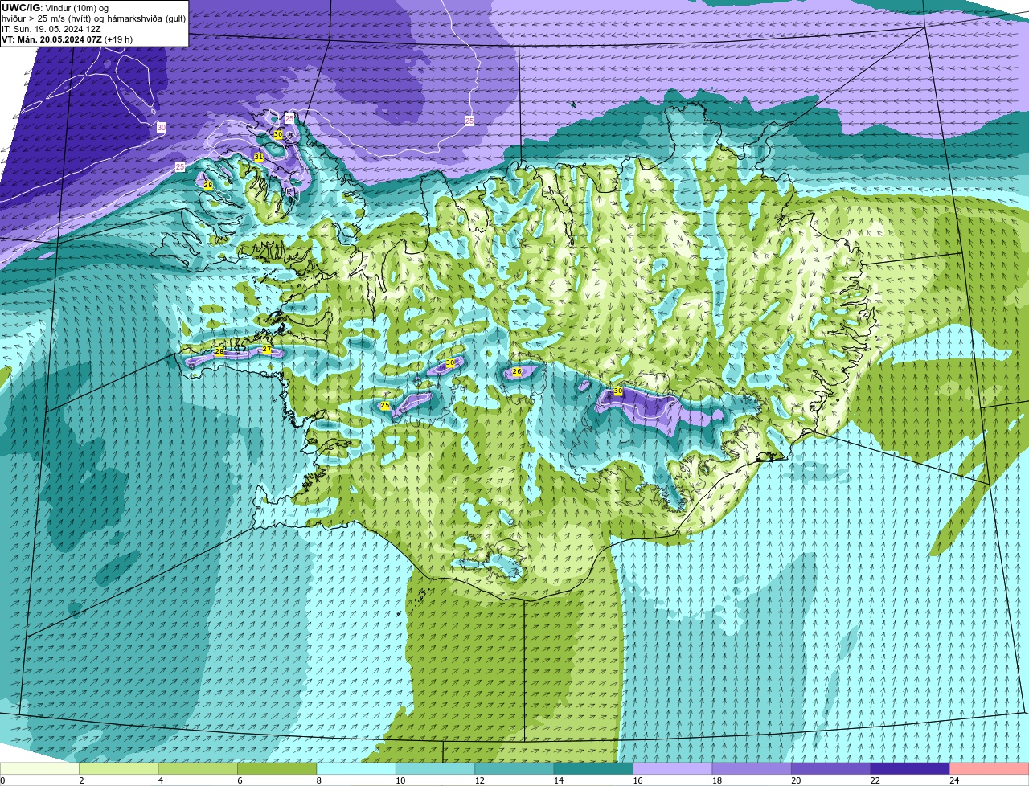Screen dimensions: 1029x786
Task: Click the 12–14 medium teal legend swatch
Action: [x=514, y=769]
